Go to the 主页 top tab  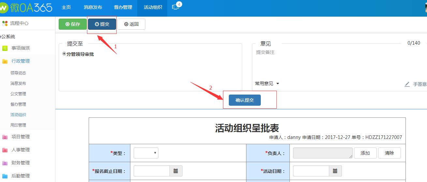[66, 7]
